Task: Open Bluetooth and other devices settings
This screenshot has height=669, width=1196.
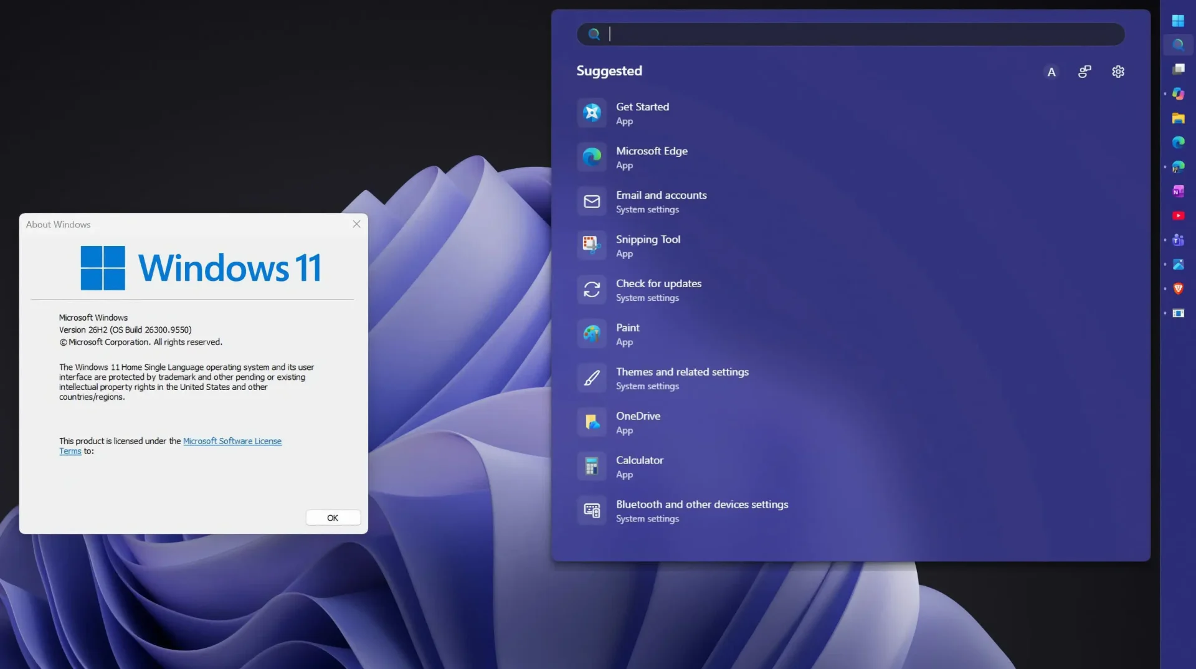Action: coord(850,511)
